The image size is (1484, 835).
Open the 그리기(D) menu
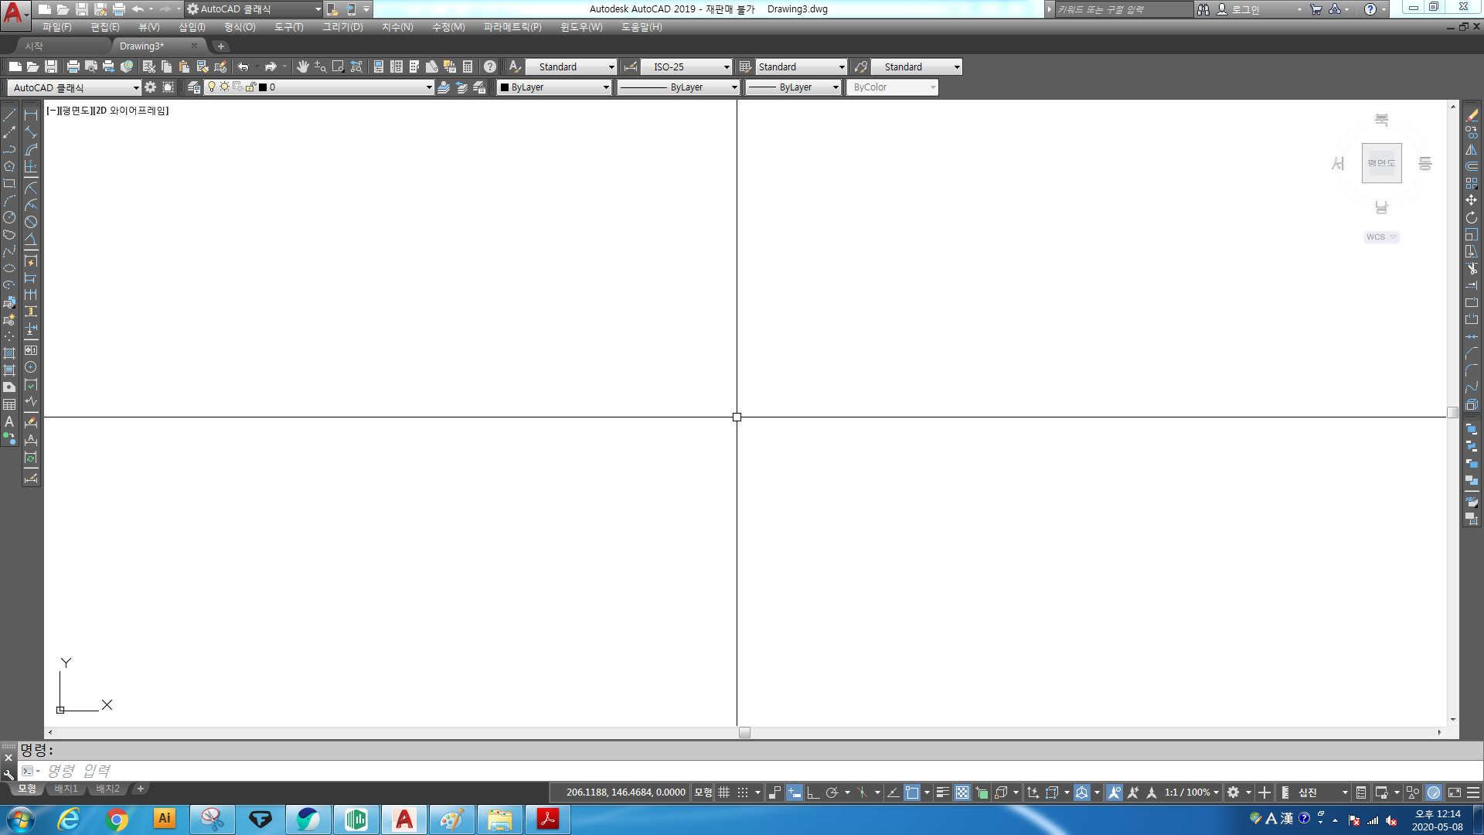click(x=342, y=27)
